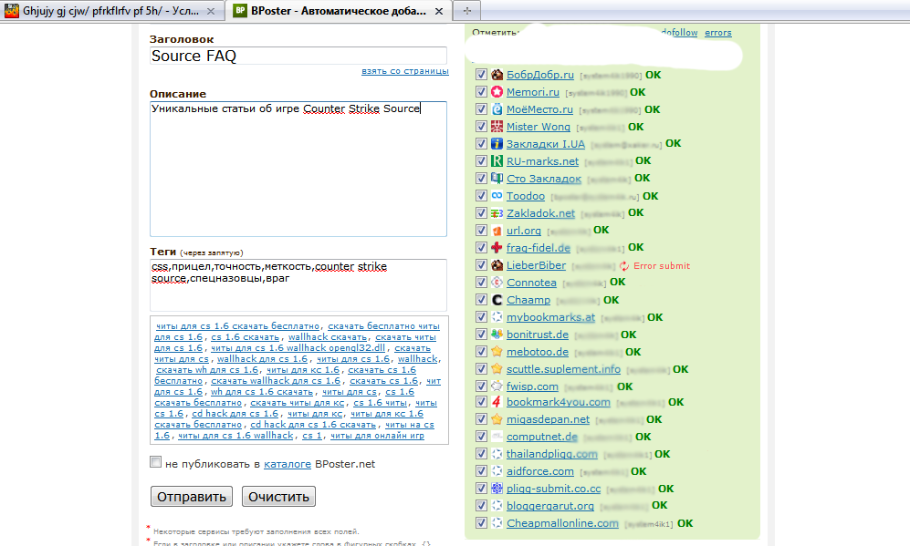
Task: Click the Memori.ru star icon
Action: [x=497, y=91]
